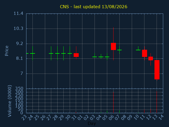Click the green cross marker on day 24
The height and width of the screenshot is (127, 169).
[x=32, y=53]
